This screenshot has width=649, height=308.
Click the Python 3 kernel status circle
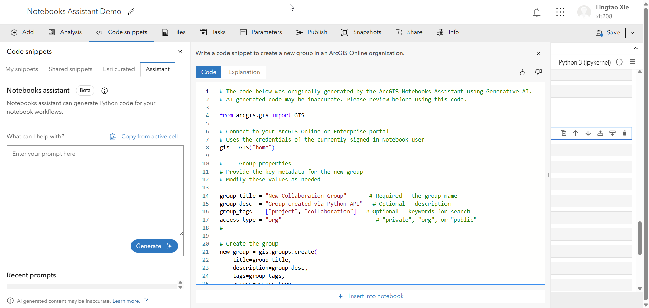click(619, 62)
